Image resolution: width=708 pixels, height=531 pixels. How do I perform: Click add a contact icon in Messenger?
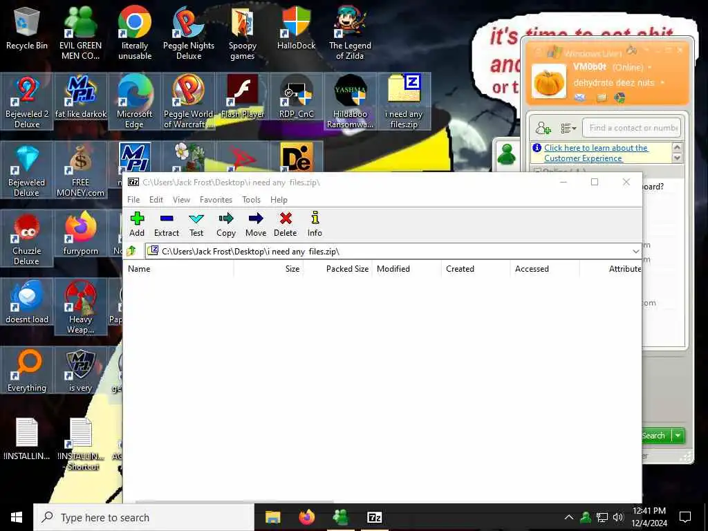(543, 128)
